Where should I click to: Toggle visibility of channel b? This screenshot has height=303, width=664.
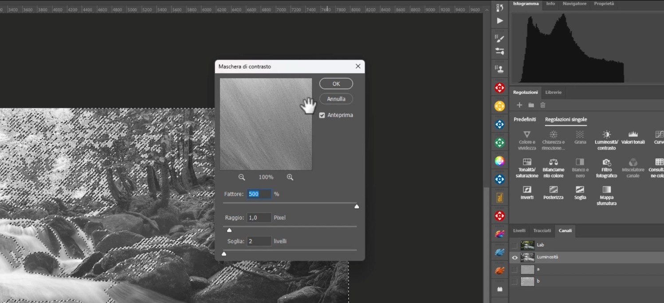pyautogui.click(x=515, y=281)
